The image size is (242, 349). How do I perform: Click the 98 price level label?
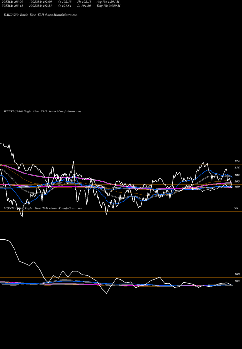click(236, 208)
